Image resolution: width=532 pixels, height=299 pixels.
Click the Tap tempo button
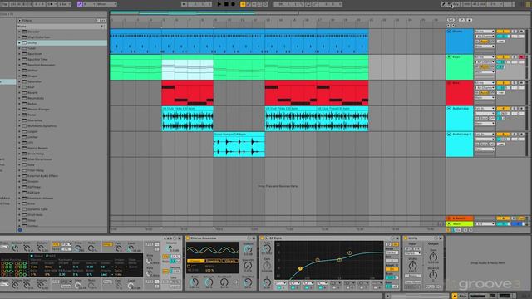point(4,4)
